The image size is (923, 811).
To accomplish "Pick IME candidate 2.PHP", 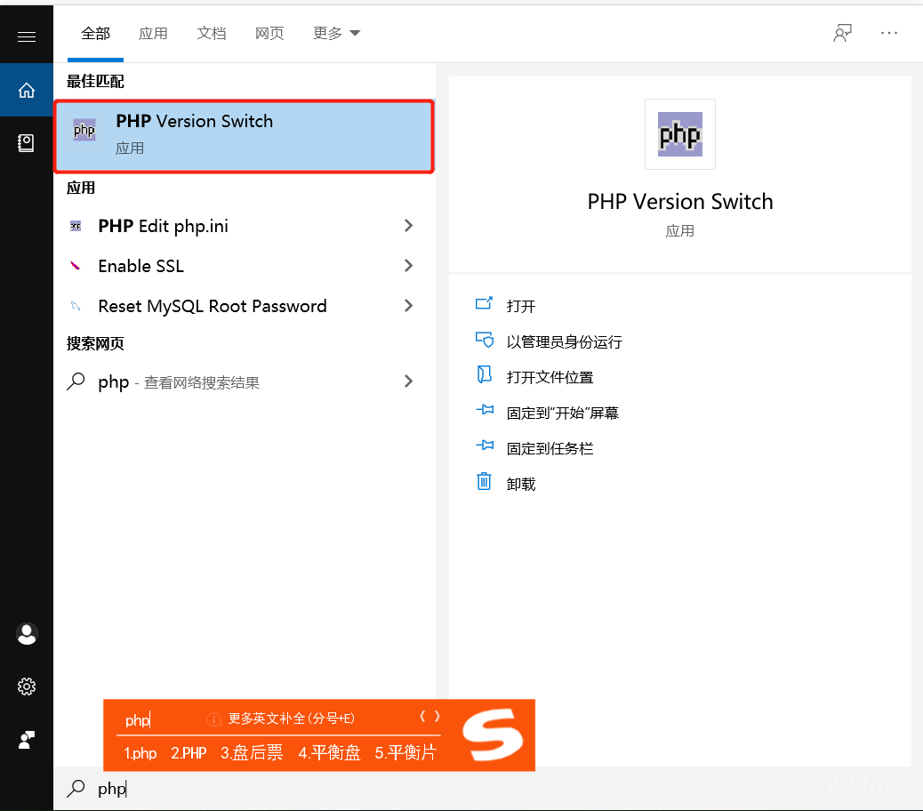I will (189, 753).
